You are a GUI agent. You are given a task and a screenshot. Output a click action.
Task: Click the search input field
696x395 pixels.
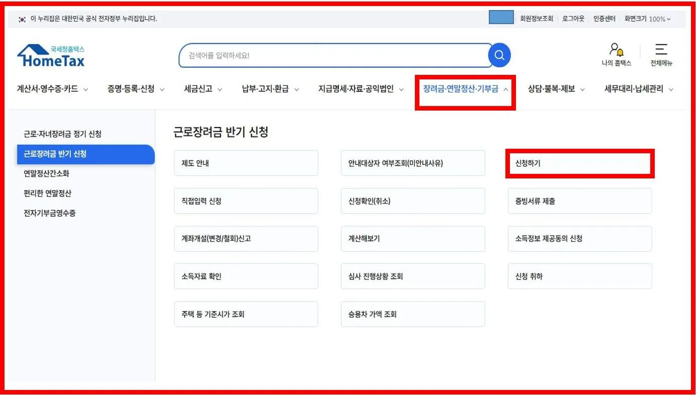pyautogui.click(x=332, y=55)
